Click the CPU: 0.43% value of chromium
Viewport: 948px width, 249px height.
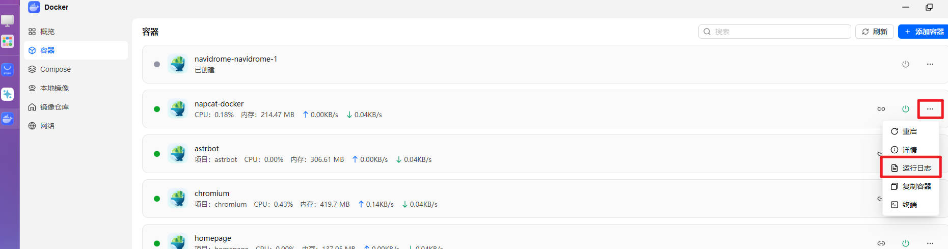point(274,204)
